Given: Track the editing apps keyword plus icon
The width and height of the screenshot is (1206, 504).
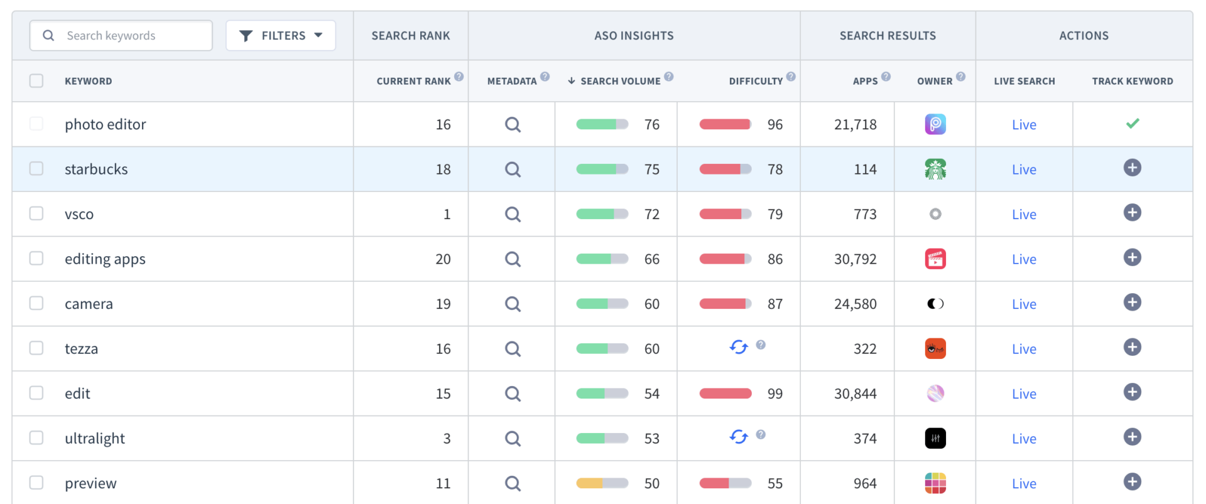Looking at the screenshot, I should point(1132,257).
